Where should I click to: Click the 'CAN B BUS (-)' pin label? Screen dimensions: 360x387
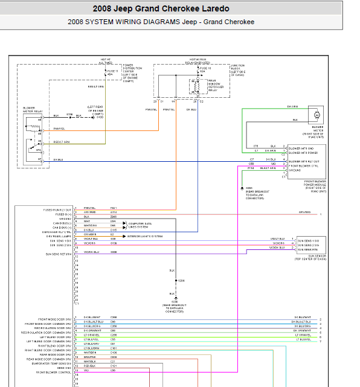click(62, 223)
